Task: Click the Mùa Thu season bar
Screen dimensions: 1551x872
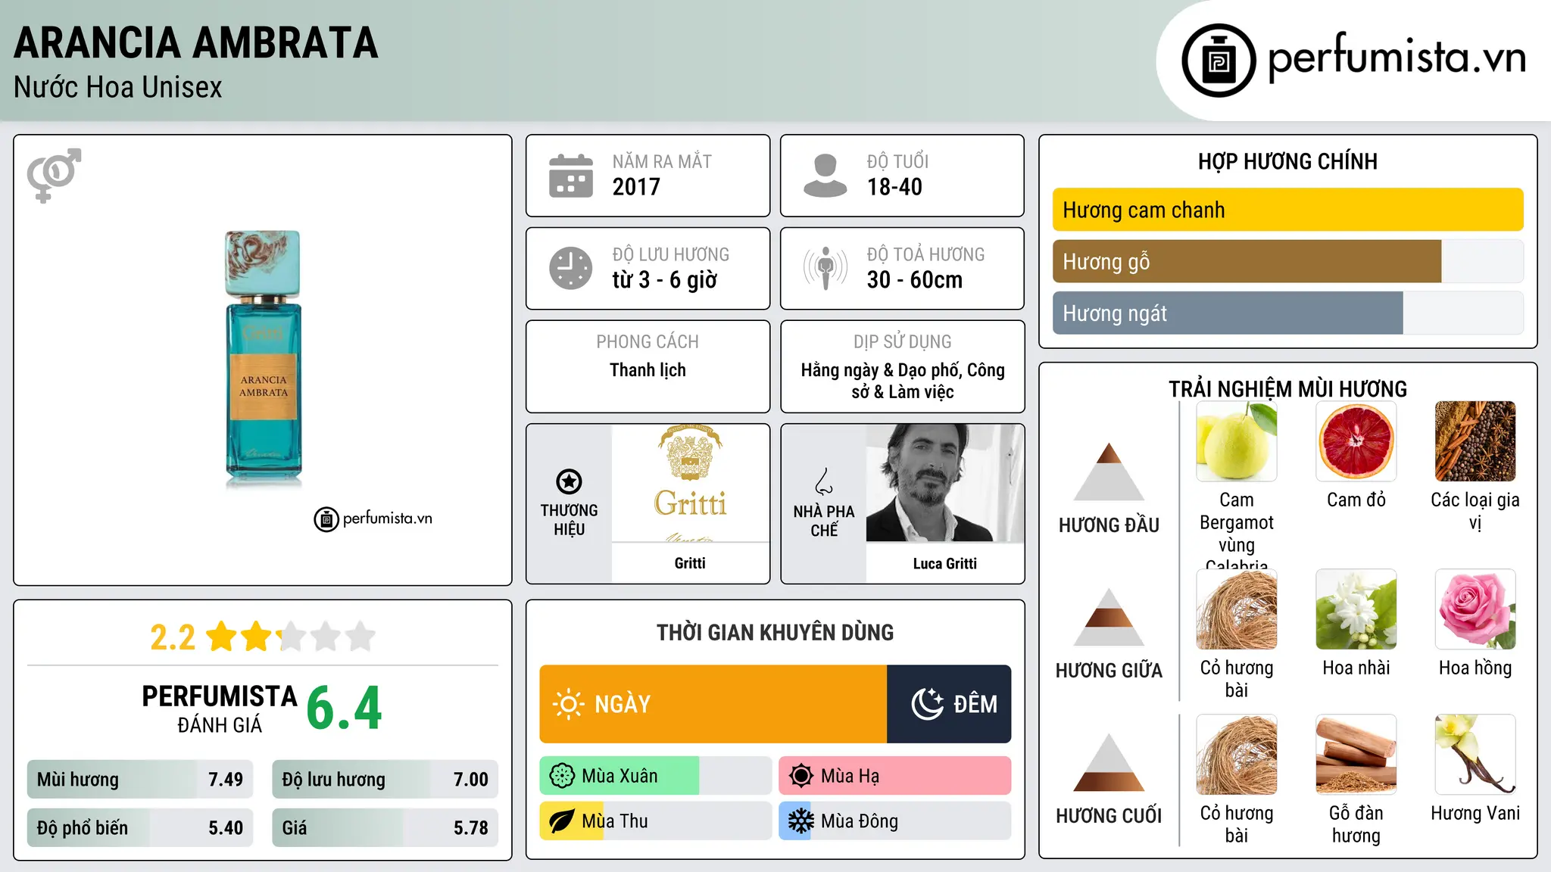Action: click(x=655, y=821)
